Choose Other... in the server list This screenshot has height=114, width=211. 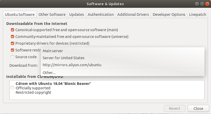click(123, 73)
